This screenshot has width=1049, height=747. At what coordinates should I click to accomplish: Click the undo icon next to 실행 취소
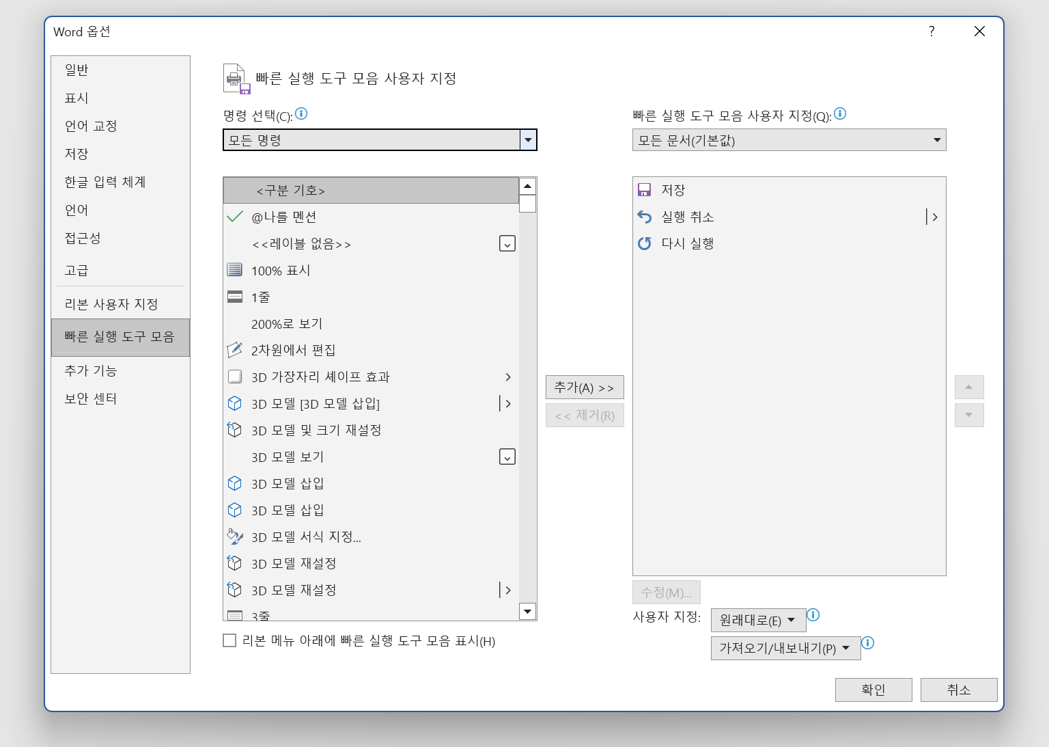point(644,217)
